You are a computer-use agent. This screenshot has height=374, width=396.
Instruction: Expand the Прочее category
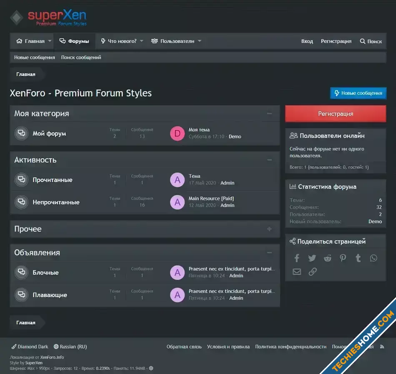pyautogui.click(x=269, y=229)
